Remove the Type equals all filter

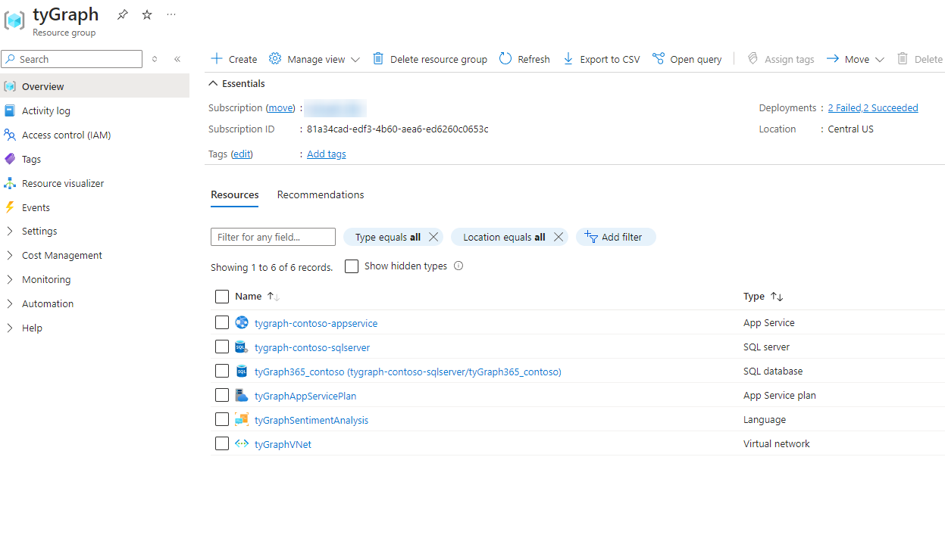[433, 237]
